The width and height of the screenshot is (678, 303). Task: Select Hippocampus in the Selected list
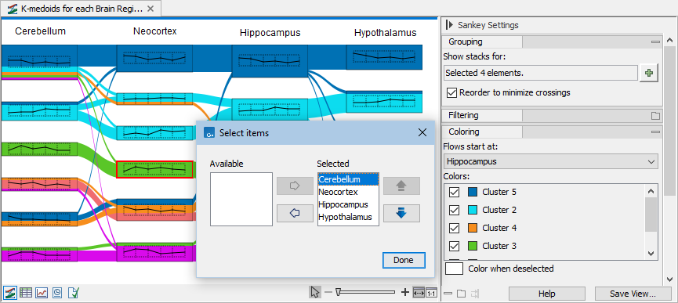(343, 204)
